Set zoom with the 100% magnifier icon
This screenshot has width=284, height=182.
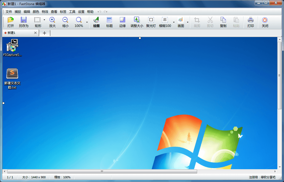(x=79, y=20)
